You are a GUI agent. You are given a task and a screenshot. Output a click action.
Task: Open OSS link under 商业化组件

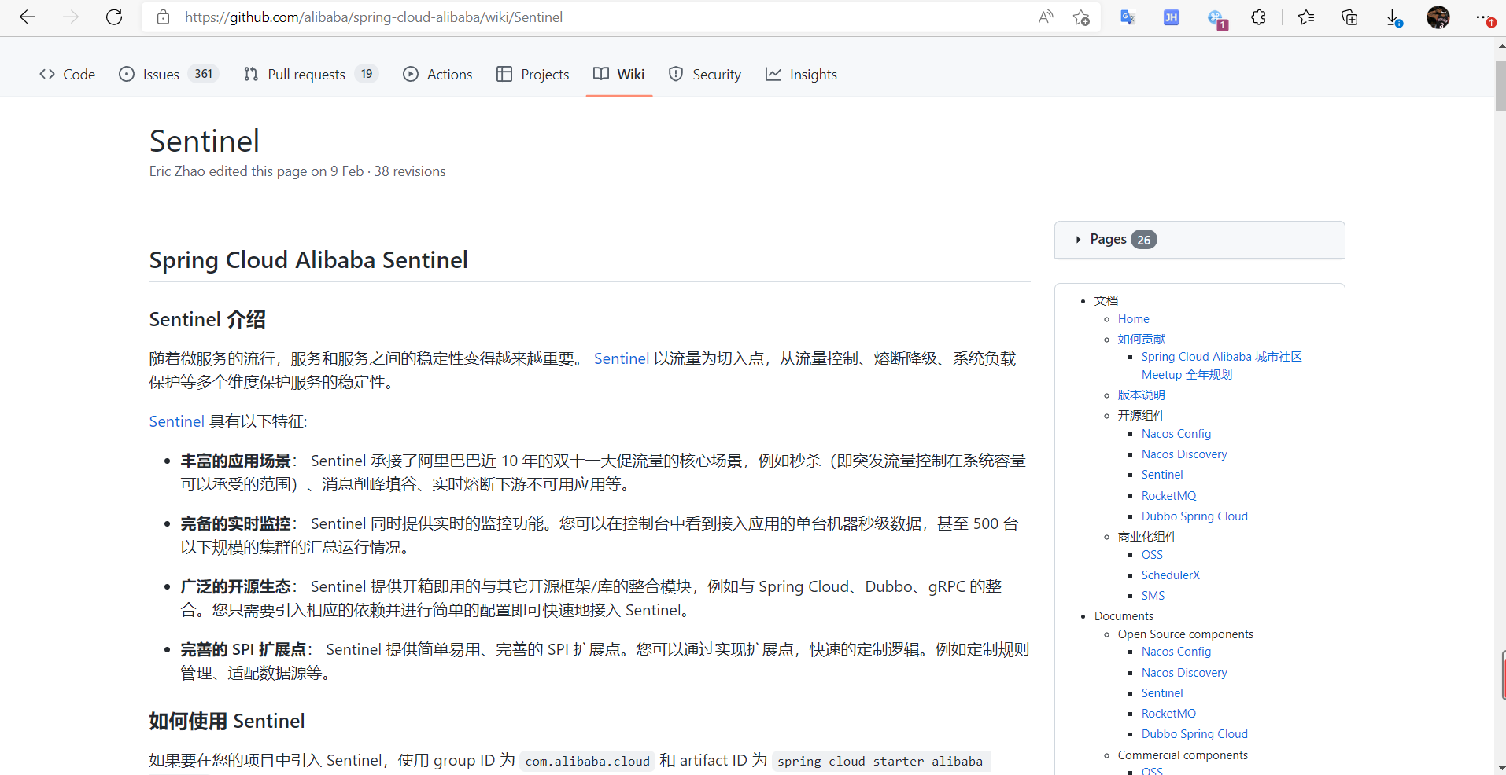[x=1152, y=555]
